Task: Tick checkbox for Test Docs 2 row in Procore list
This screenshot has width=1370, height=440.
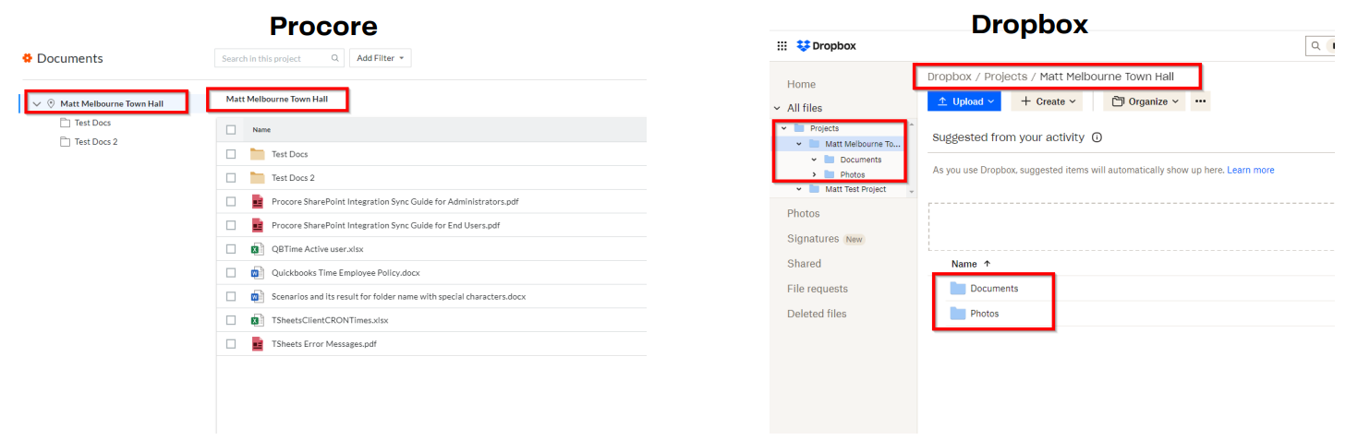Action: pos(231,178)
